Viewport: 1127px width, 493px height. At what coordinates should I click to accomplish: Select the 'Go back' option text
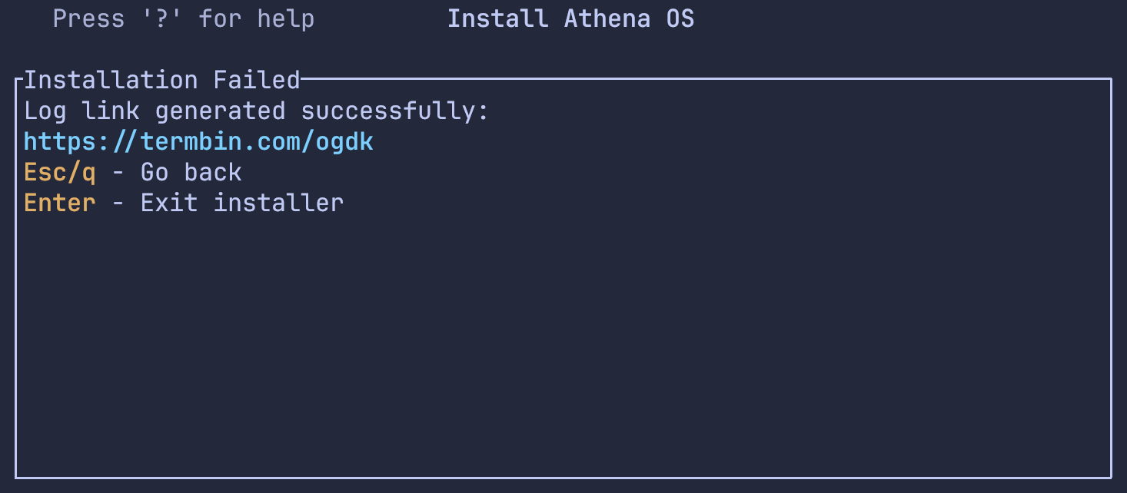[x=191, y=173]
